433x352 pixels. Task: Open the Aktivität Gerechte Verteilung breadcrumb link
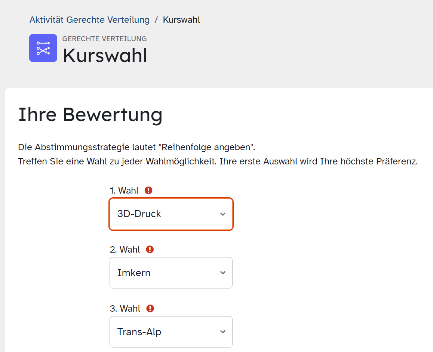coord(89,20)
